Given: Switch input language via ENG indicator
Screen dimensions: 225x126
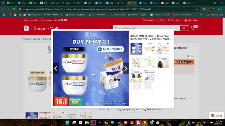Looking at the screenshot, I should click(x=199, y=123).
